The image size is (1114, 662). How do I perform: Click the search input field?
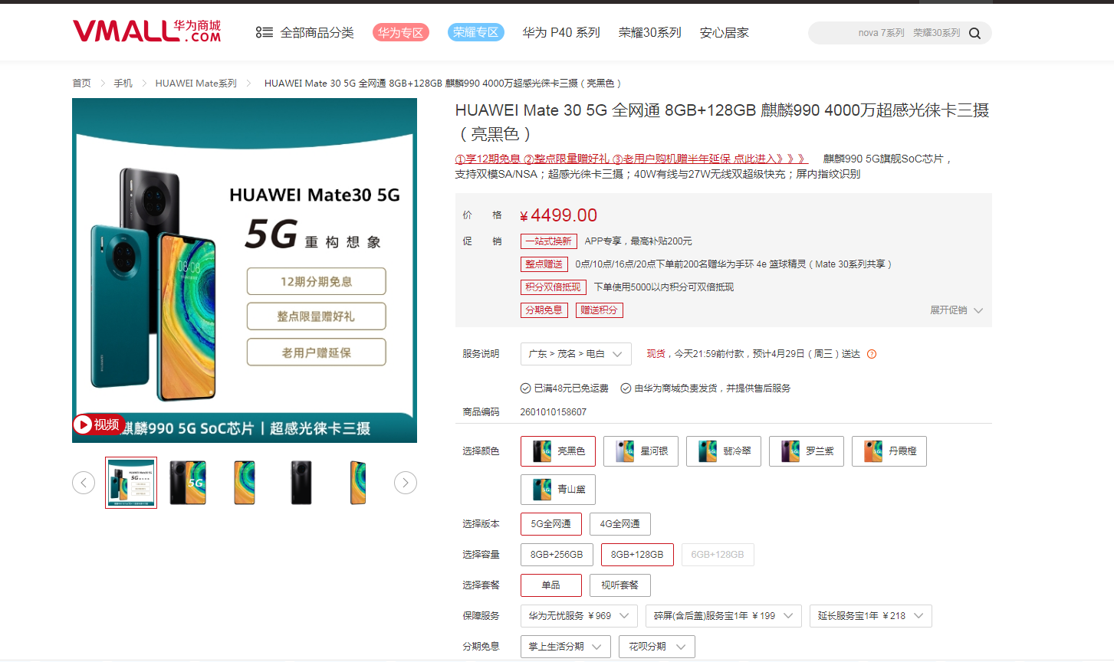(900, 33)
